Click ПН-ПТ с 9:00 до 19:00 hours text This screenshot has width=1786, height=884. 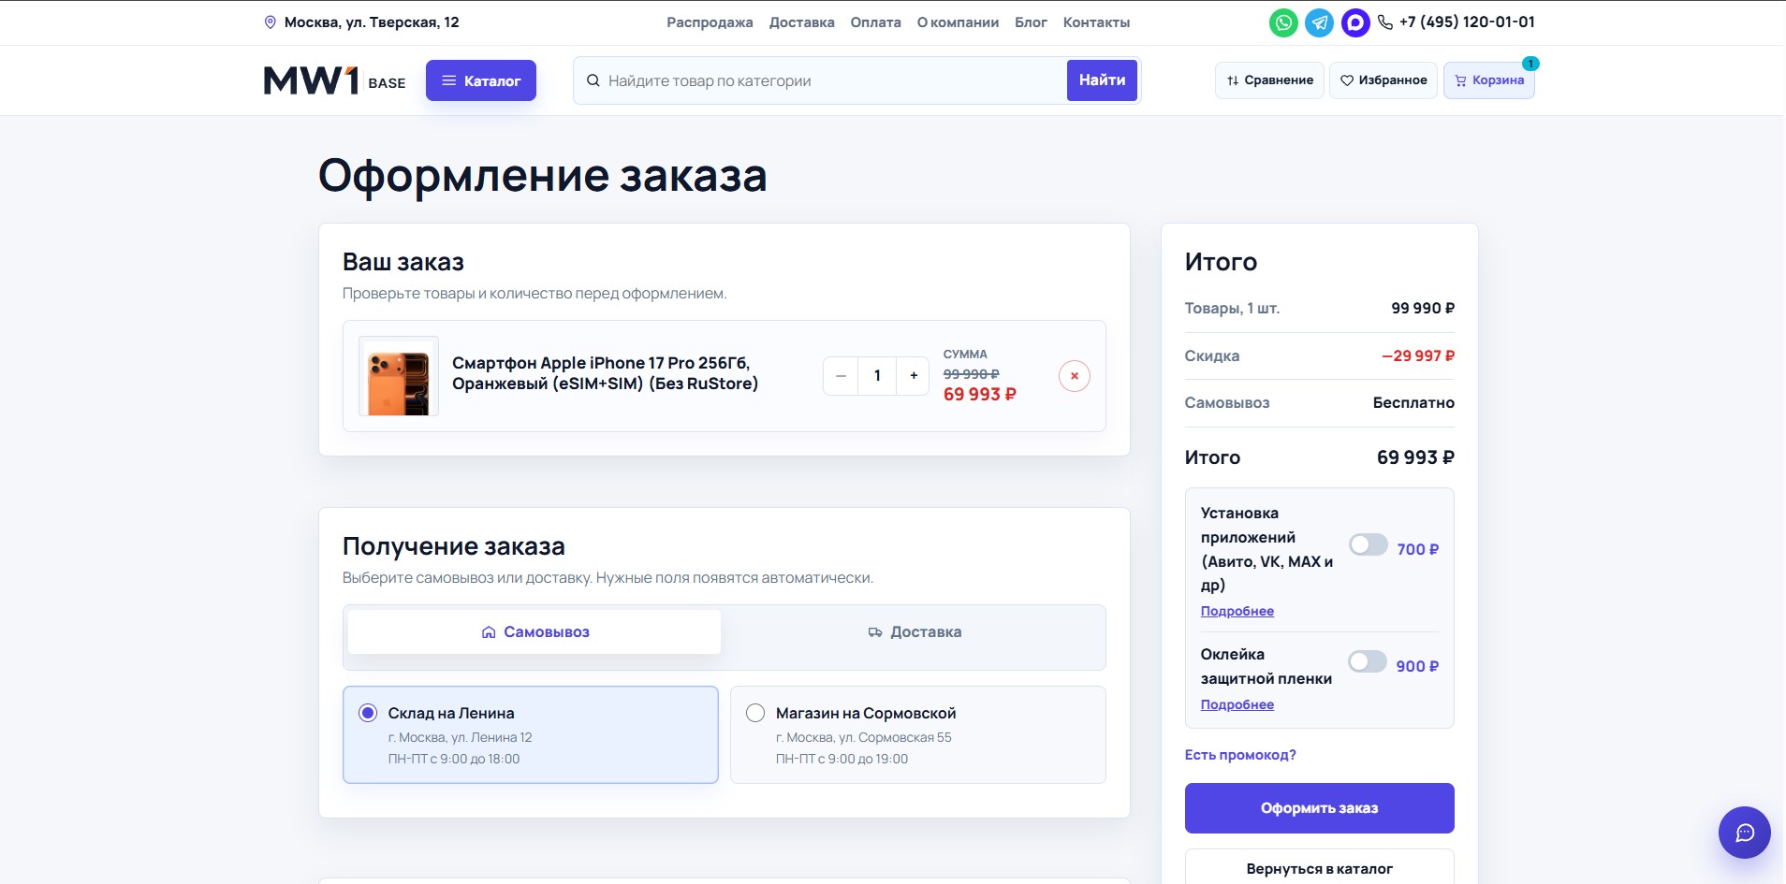point(842,759)
